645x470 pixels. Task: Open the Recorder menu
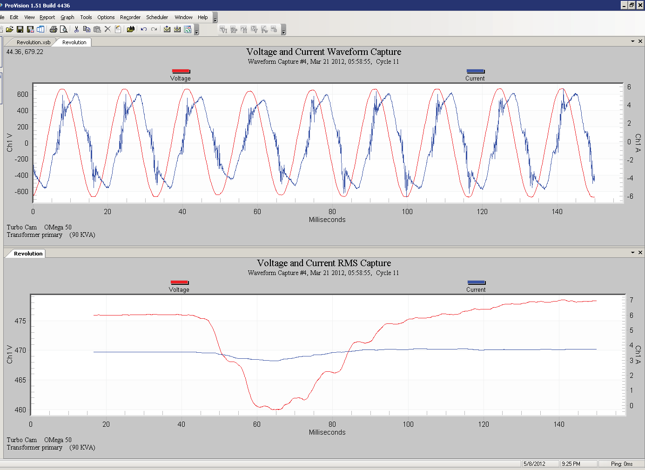(130, 17)
